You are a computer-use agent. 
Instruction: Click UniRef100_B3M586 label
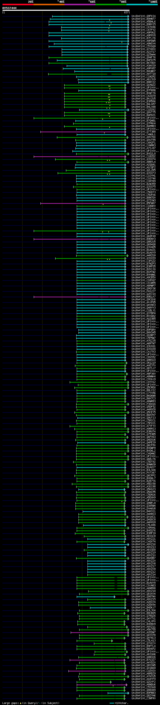143,102
